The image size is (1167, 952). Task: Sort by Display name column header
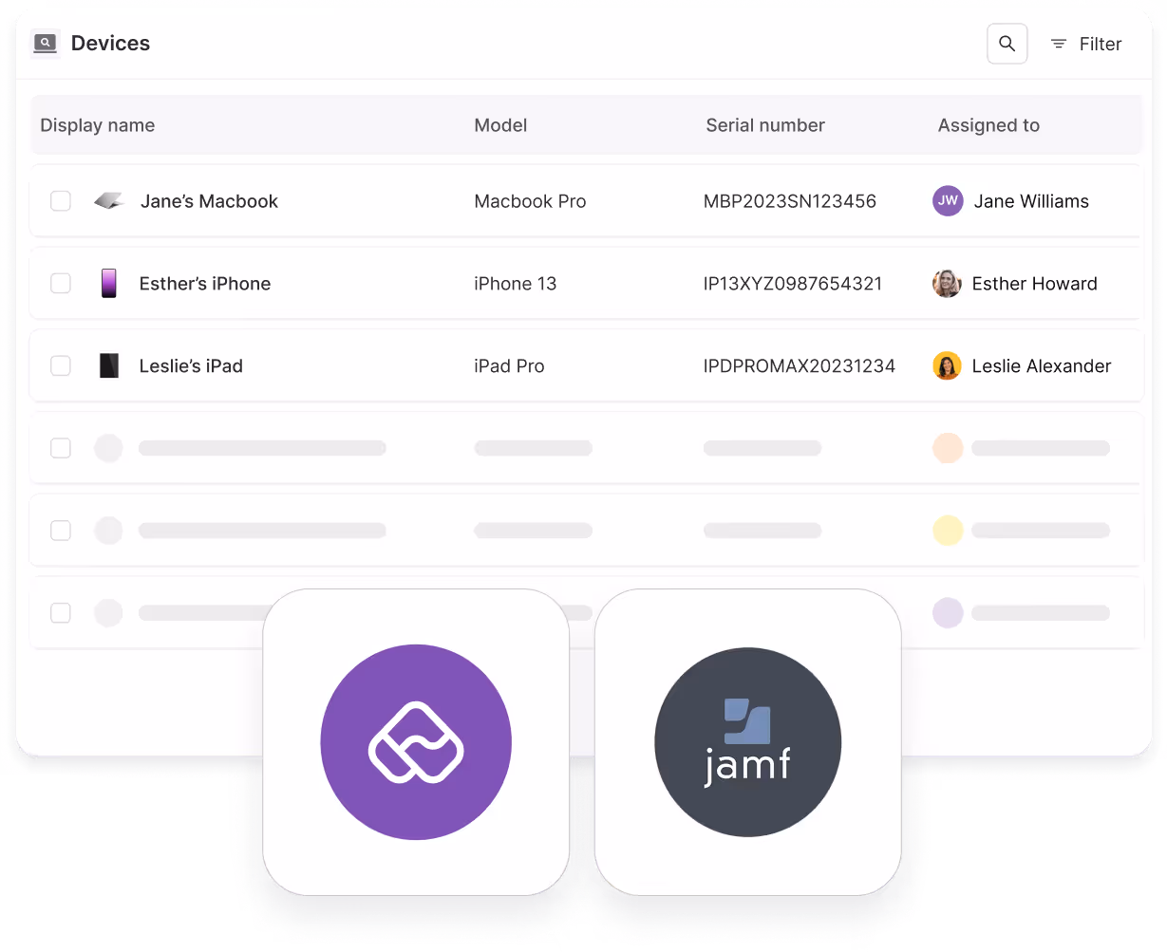coord(97,125)
